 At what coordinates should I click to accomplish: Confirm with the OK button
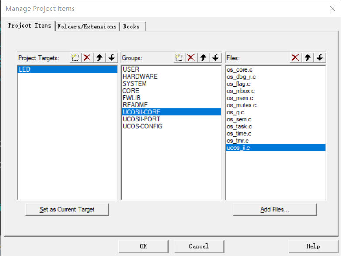click(x=143, y=246)
